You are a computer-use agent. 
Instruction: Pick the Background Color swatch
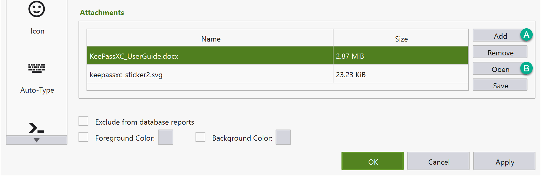tap(283, 137)
